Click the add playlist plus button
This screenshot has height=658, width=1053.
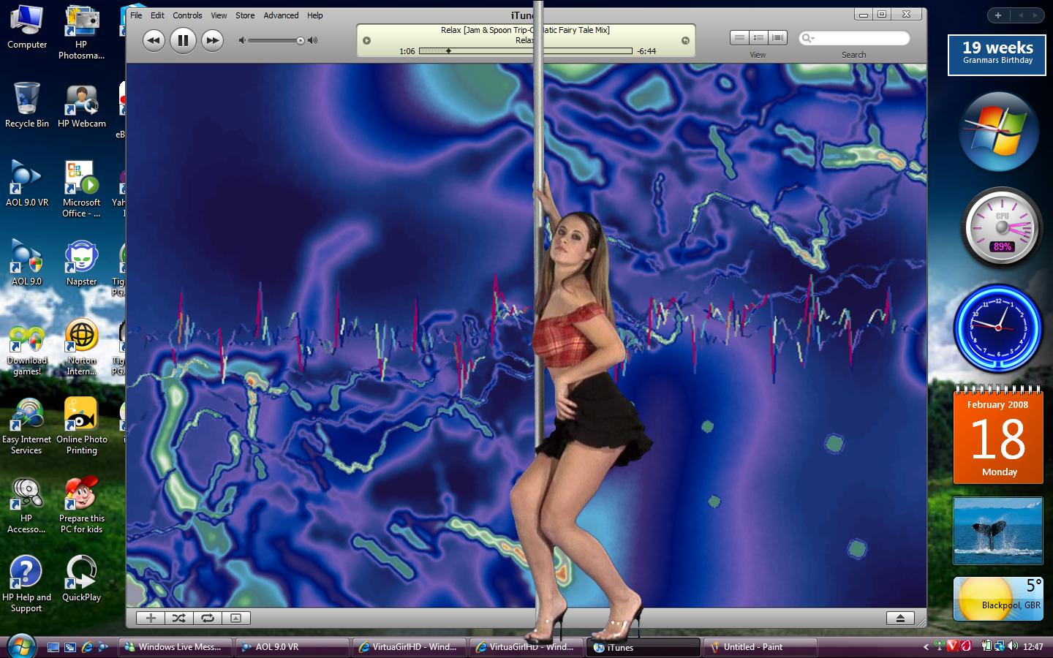pos(151,618)
